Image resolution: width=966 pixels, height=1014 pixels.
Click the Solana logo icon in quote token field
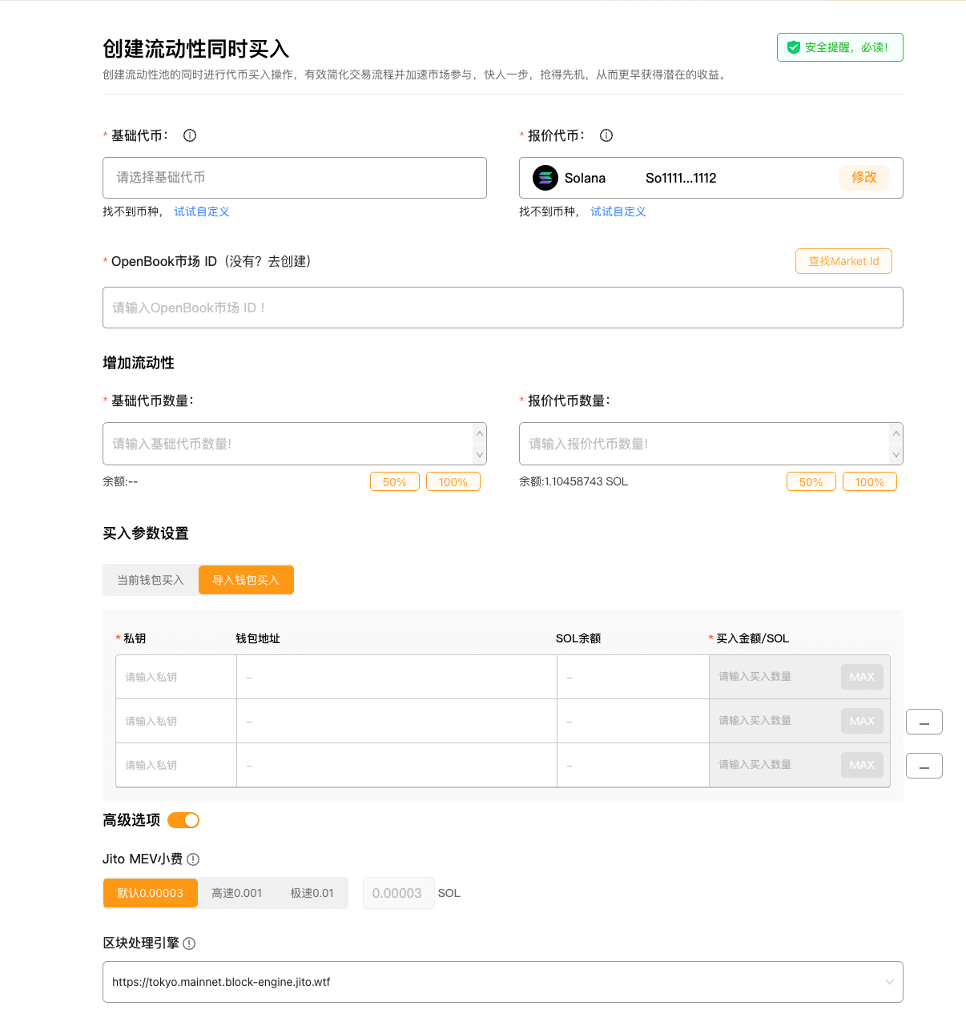[x=545, y=178]
